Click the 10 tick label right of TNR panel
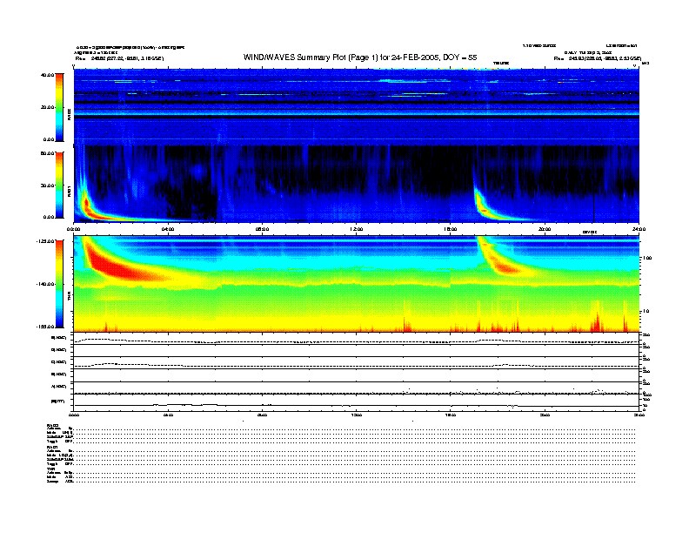The height and width of the screenshot is (533, 689). tap(645, 312)
